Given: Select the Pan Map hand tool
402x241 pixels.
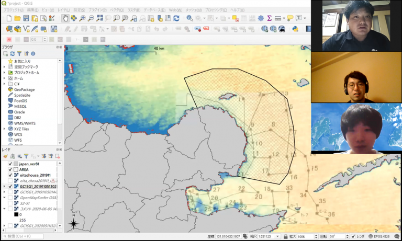Looking at the screenshot, I should 65,18.
